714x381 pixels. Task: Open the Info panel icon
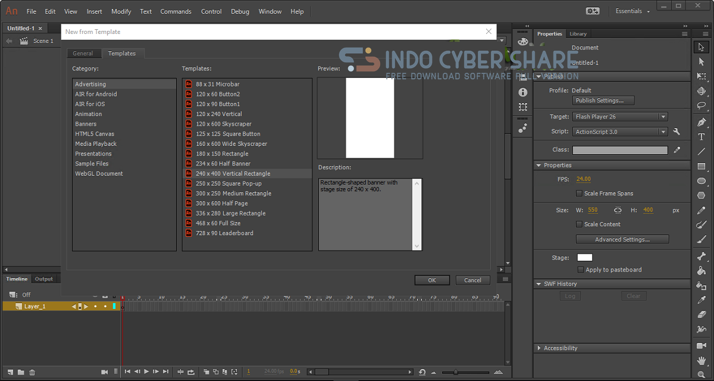tap(523, 92)
